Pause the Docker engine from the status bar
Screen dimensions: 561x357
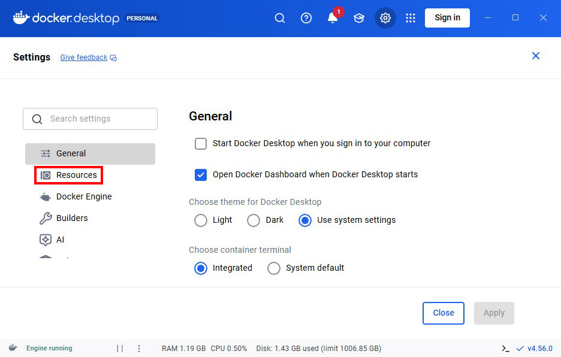pos(119,347)
